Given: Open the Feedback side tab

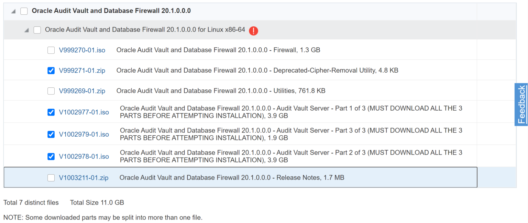Looking at the screenshot, I should click(x=521, y=104).
